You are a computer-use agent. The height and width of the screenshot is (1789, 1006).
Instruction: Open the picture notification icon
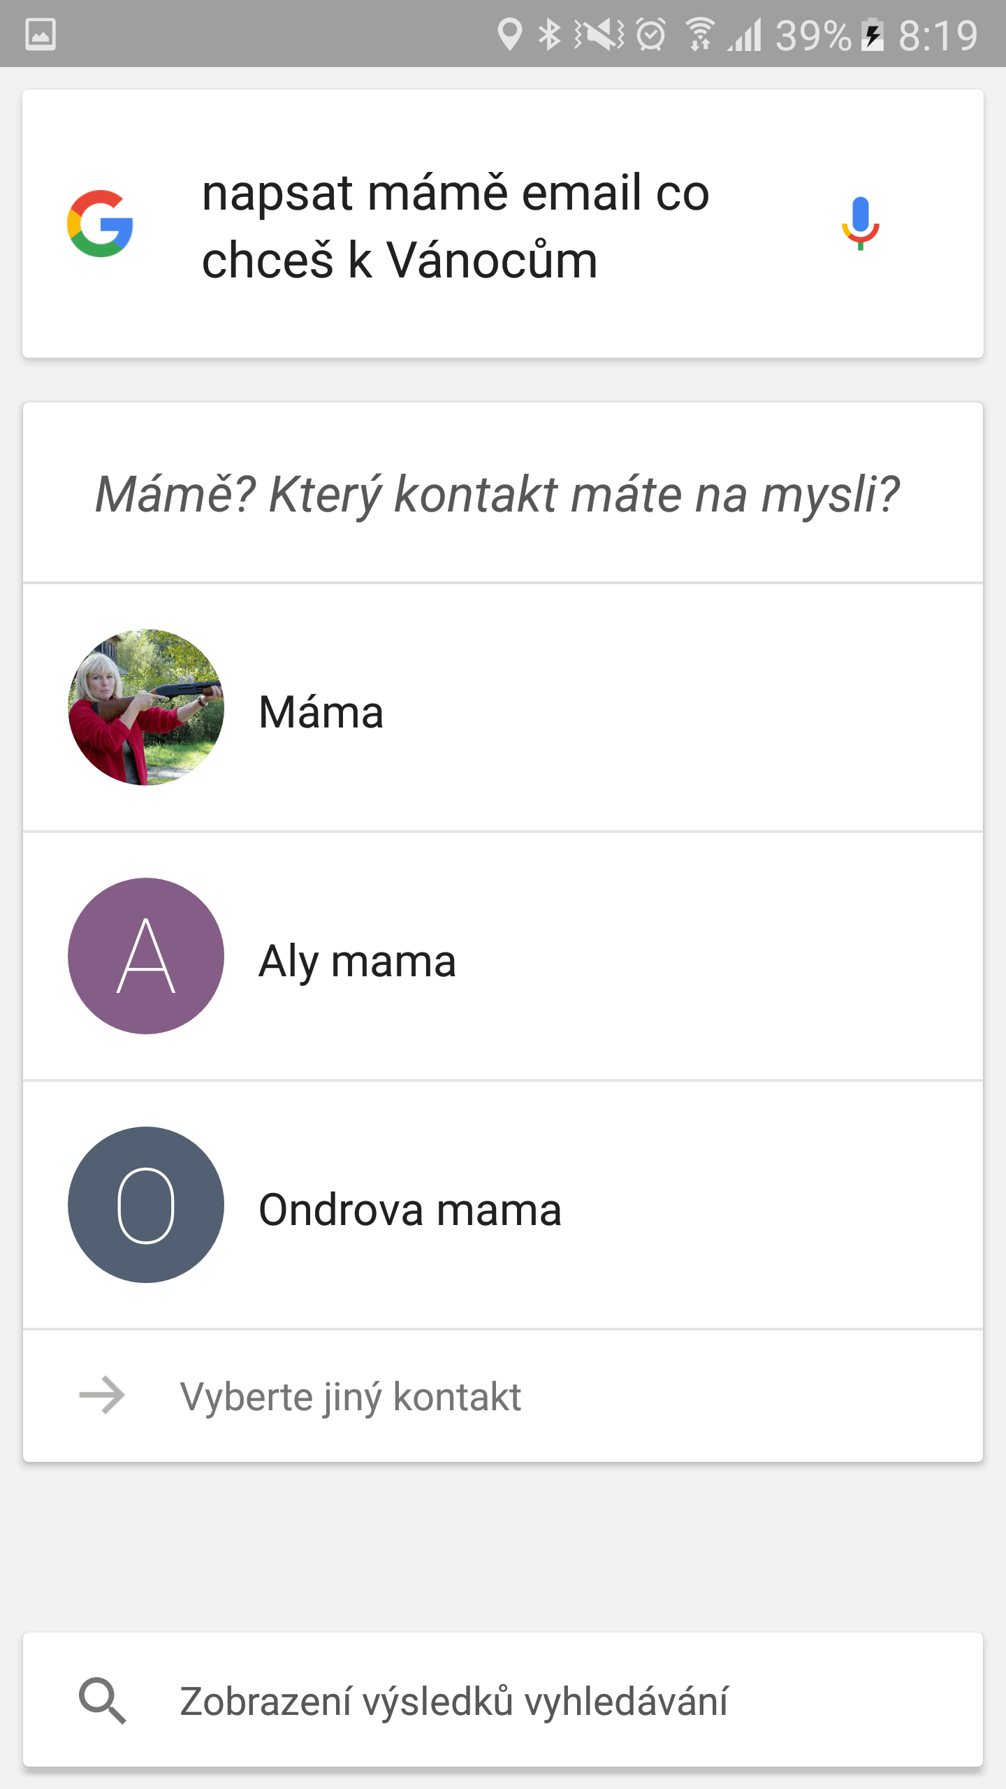(x=41, y=34)
